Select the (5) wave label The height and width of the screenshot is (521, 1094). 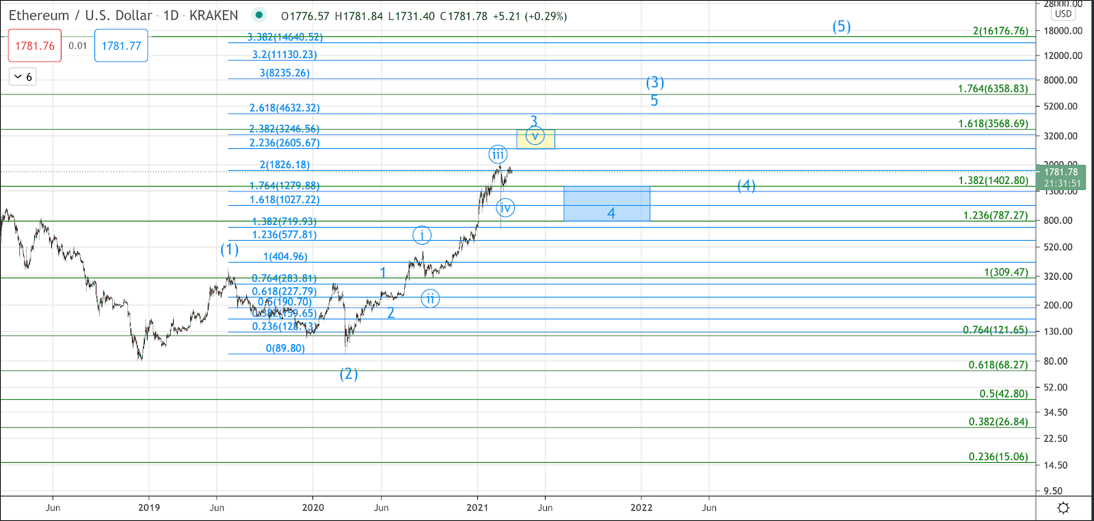point(841,27)
